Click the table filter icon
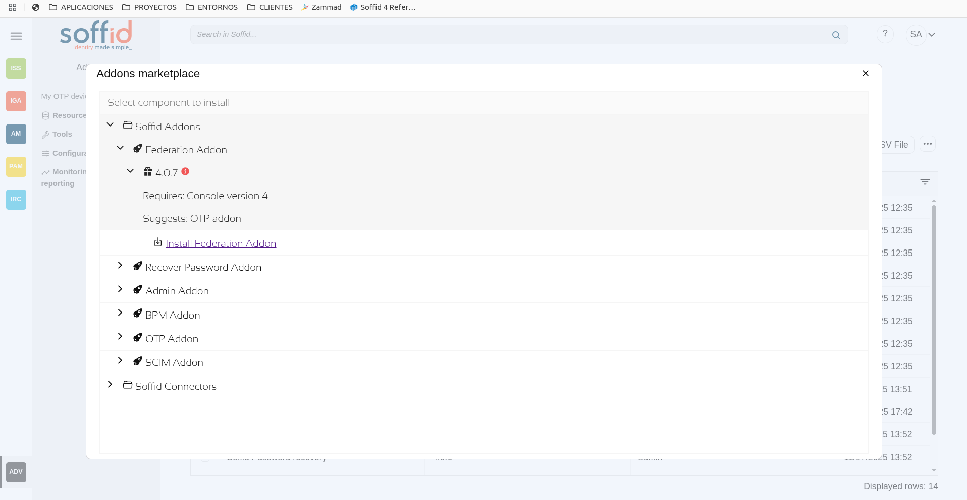The width and height of the screenshot is (967, 500). coord(925,182)
